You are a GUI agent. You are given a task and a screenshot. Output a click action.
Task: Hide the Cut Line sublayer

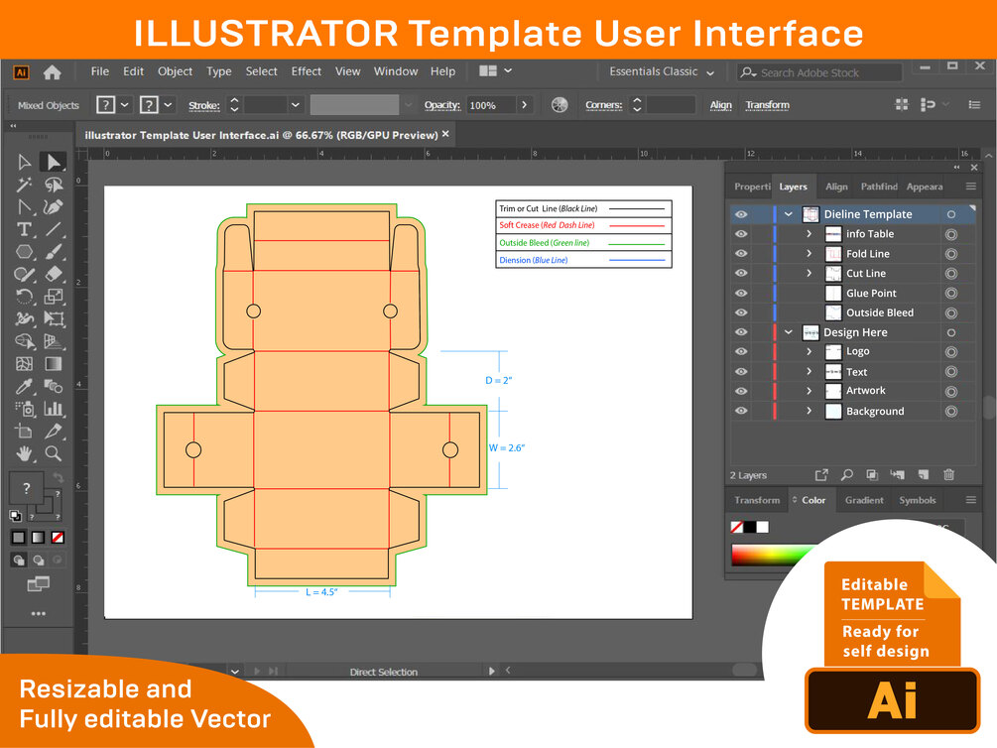click(741, 274)
